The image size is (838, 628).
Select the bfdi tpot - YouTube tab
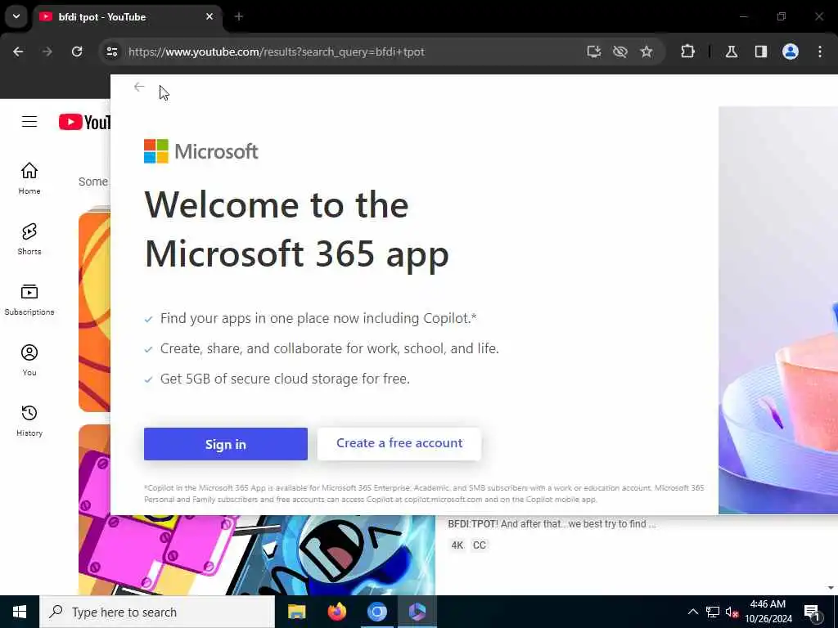[x=128, y=16]
